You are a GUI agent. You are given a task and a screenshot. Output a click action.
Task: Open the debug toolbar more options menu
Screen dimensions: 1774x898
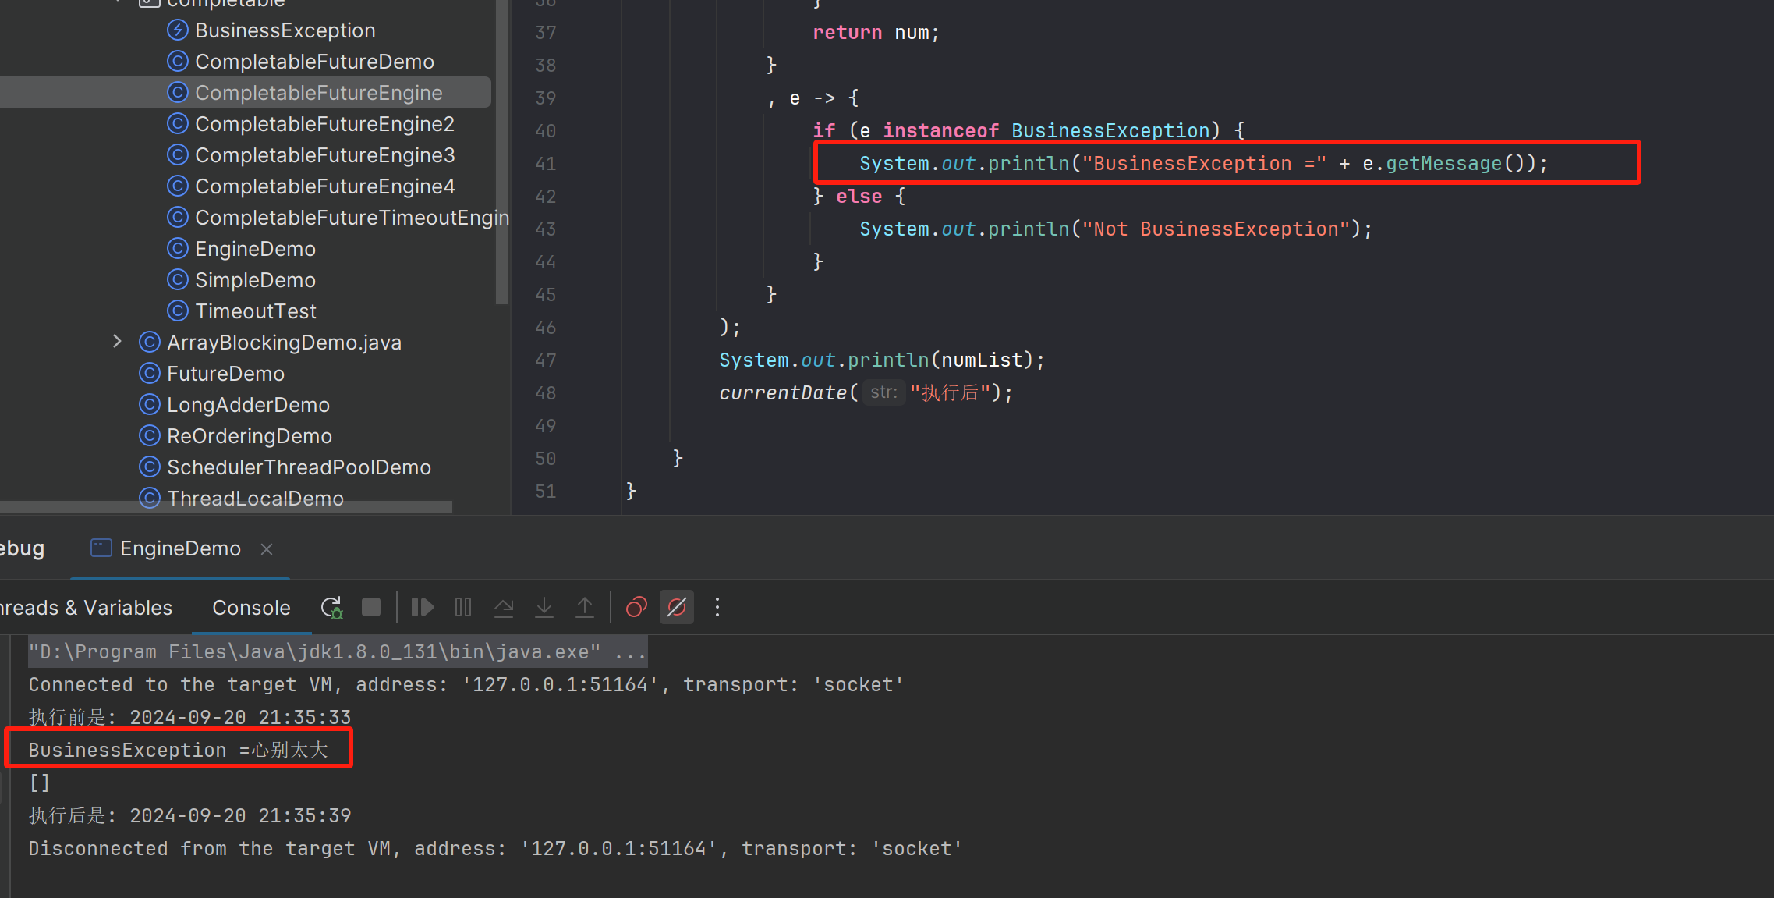point(717,607)
